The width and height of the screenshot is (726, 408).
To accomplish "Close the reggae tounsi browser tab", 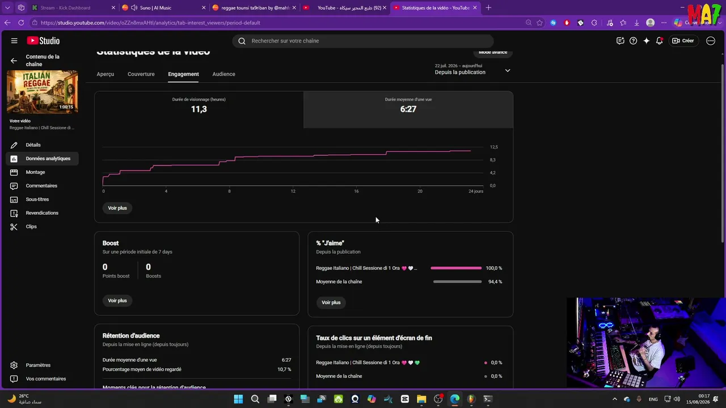I will [294, 7].
